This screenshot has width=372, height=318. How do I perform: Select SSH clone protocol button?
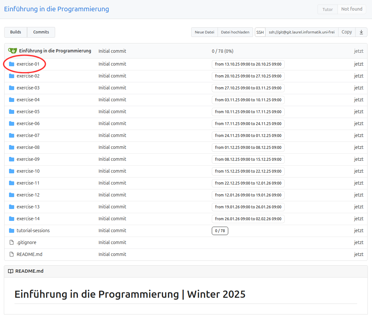coord(260,32)
